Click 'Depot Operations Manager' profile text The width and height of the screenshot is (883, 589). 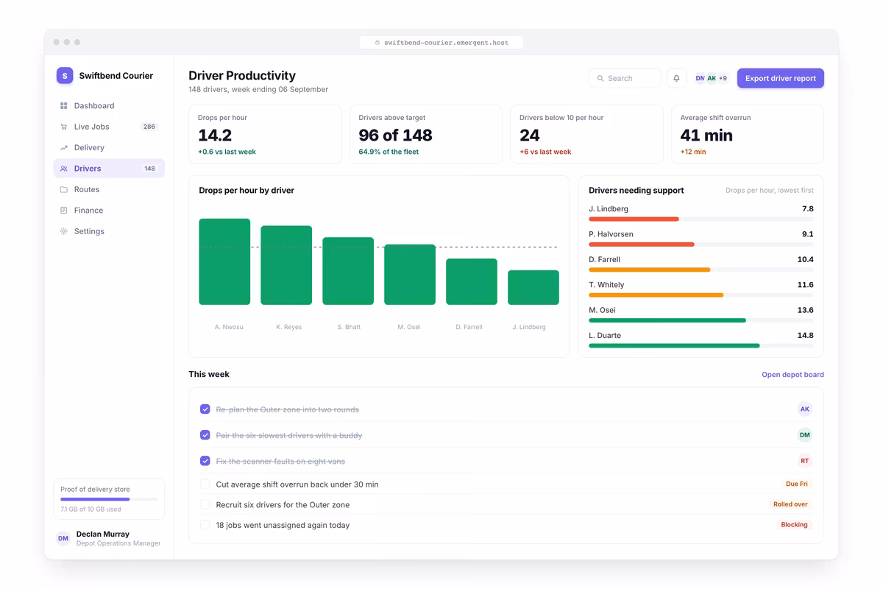[x=118, y=543]
